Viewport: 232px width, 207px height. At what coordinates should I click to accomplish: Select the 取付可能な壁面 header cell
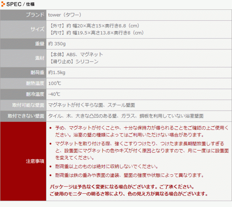tap(23, 105)
